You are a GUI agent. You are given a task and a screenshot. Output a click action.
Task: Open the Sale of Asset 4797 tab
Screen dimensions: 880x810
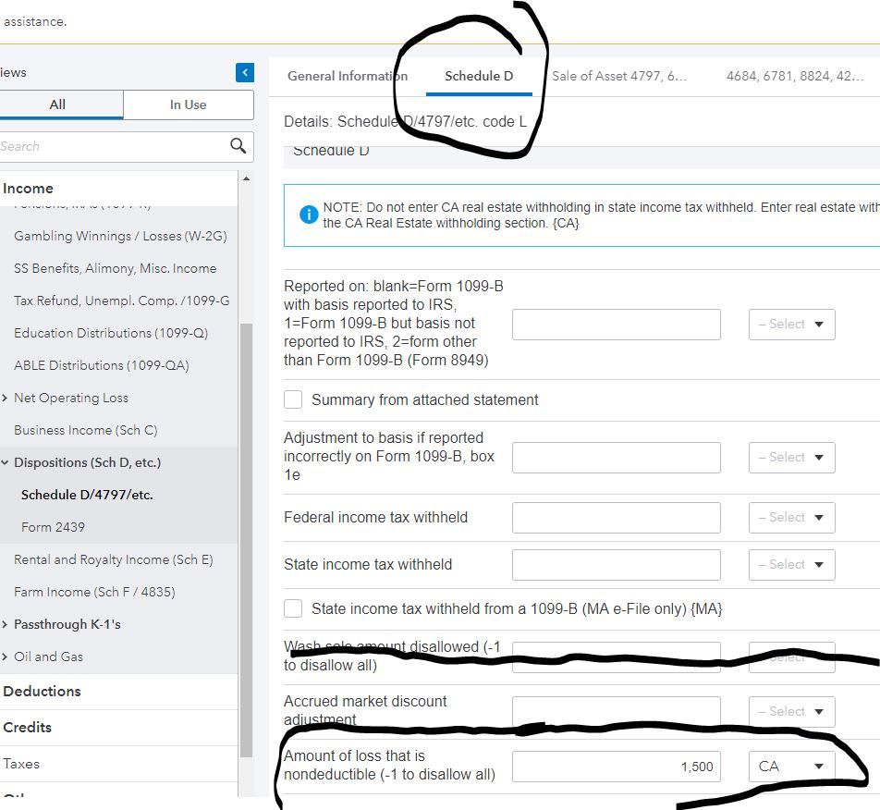(618, 76)
